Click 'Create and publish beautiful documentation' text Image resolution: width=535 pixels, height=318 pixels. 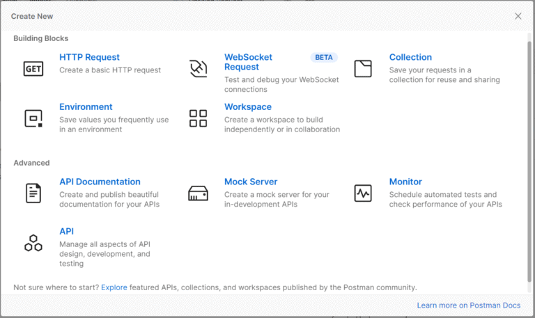[x=109, y=200]
